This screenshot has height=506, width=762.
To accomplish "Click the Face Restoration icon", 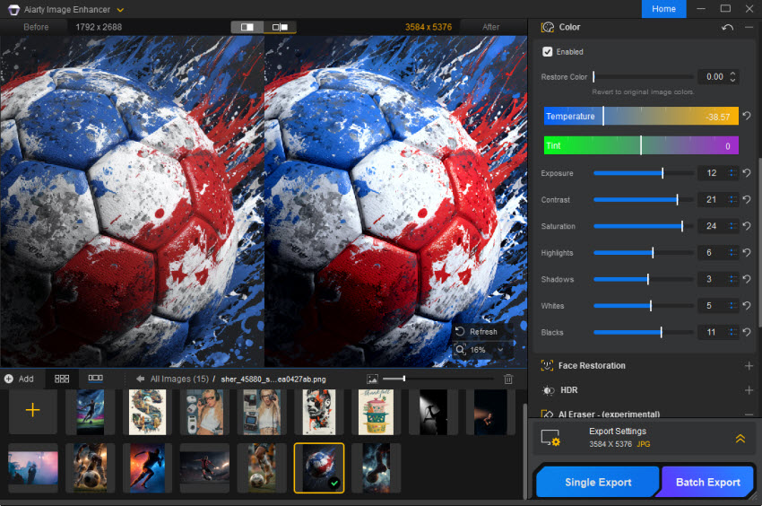I will pyautogui.click(x=547, y=365).
